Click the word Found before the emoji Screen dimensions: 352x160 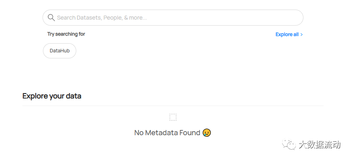(x=189, y=133)
